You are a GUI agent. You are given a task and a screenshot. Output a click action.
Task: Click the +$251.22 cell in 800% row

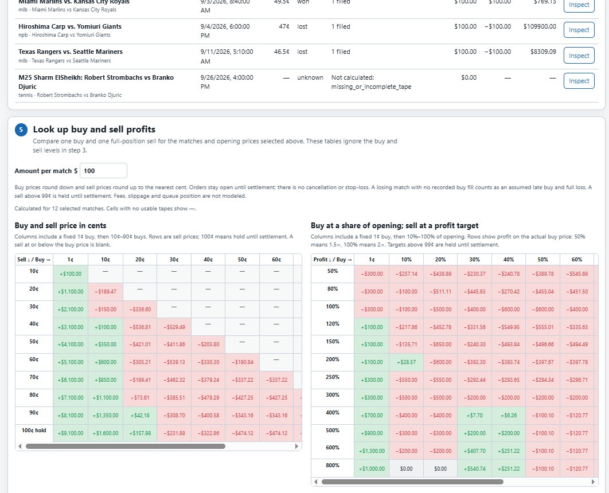[x=509, y=468]
